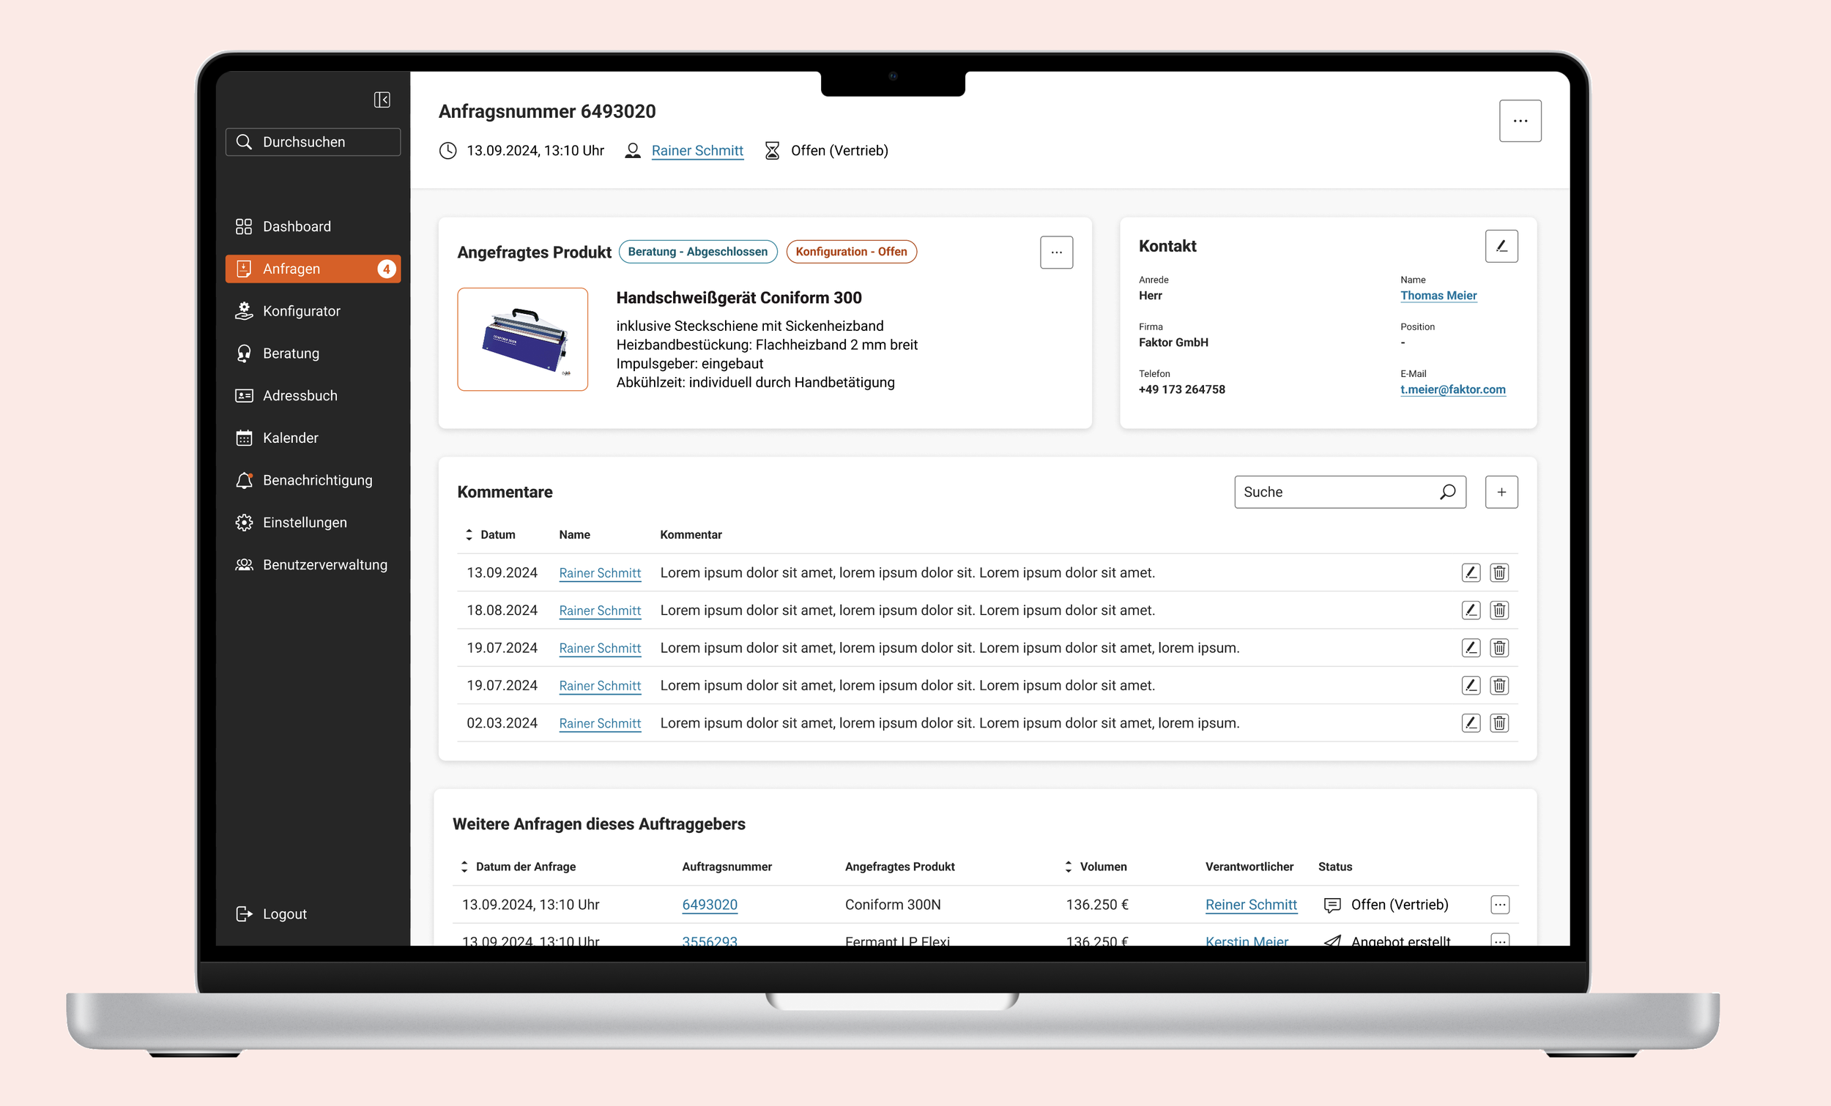Screen dimensions: 1831x1106
Task: Go to Kalender in the sidebar
Action: point(290,438)
